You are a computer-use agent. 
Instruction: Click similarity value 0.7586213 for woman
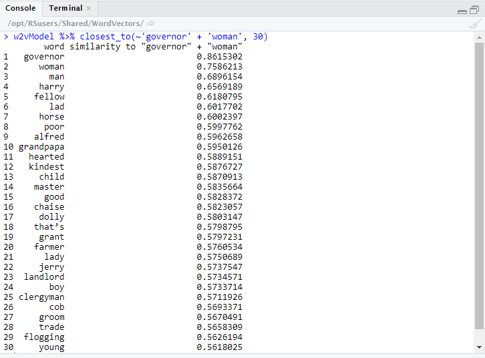pyautogui.click(x=219, y=67)
